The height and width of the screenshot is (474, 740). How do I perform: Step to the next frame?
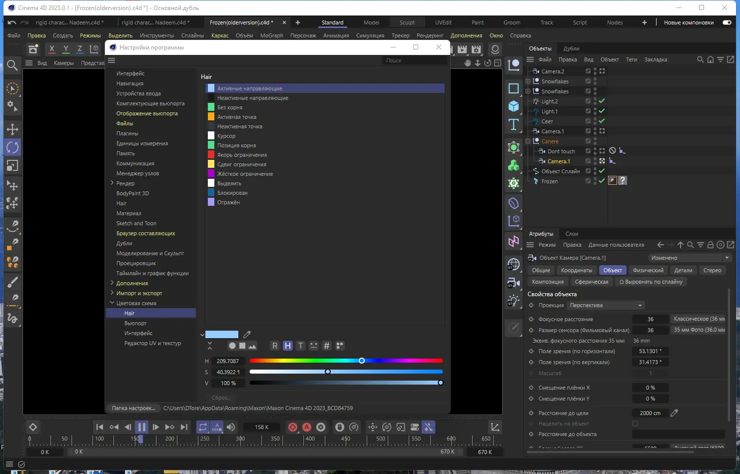156,427
